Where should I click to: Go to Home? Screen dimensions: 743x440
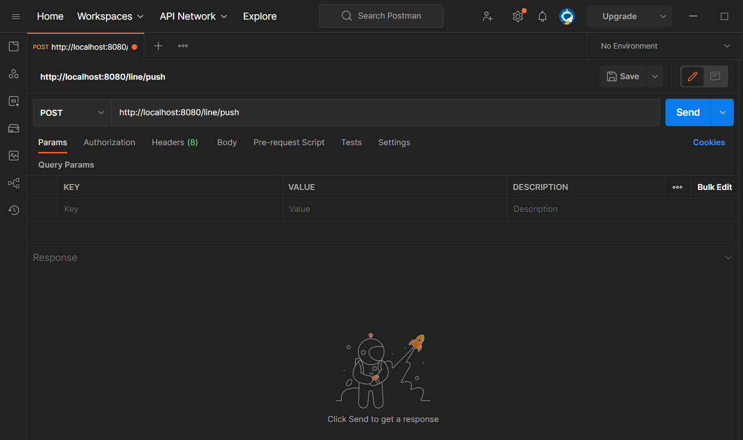pos(50,16)
